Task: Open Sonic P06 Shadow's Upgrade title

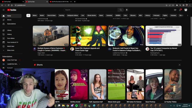Action: (87, 49)
